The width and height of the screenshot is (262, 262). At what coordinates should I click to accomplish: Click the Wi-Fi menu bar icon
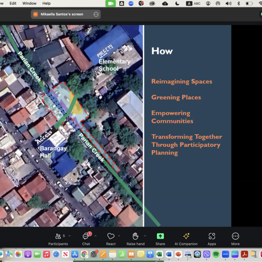pos(260,3)
